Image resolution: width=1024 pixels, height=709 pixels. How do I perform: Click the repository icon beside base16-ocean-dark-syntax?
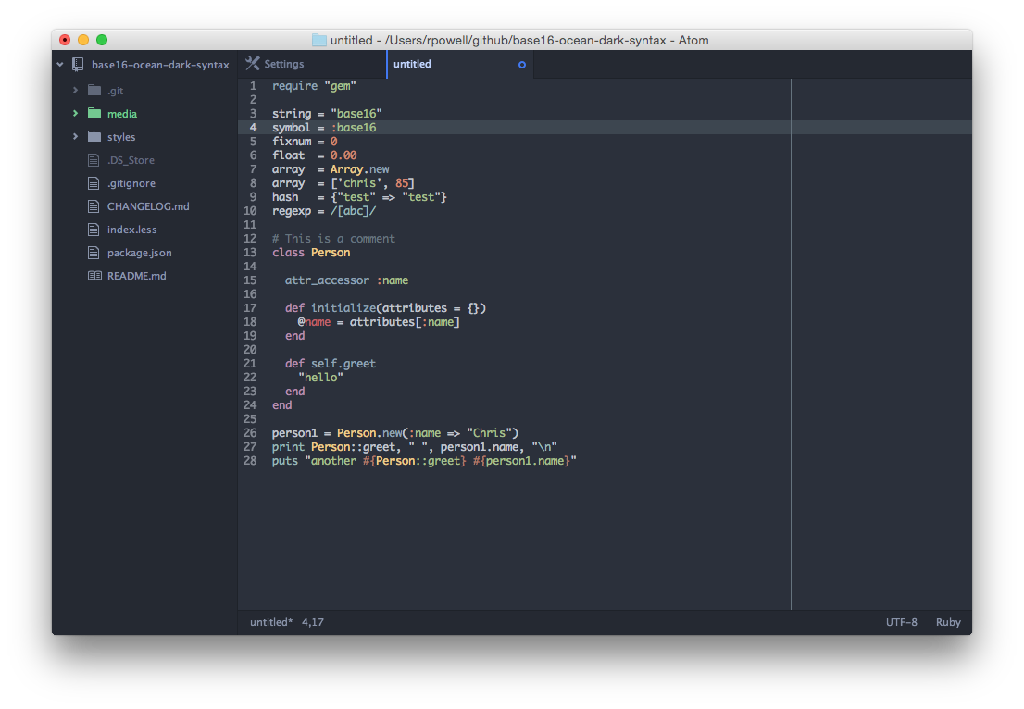coord(77,64)
